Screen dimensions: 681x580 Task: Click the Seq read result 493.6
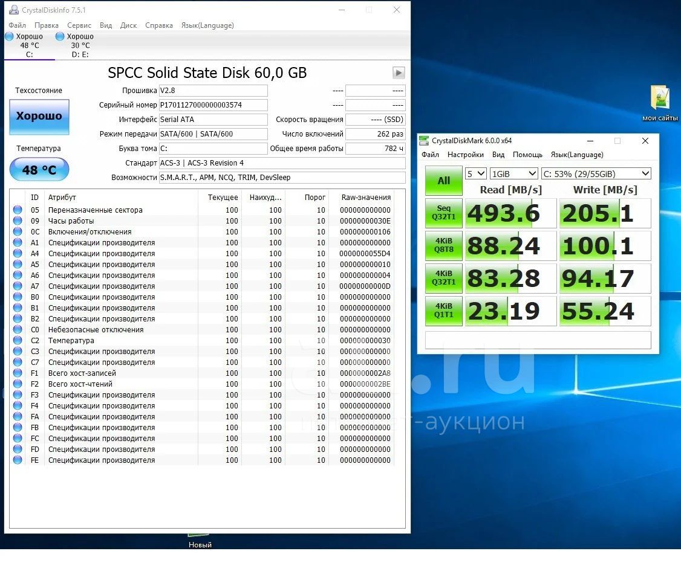510,213
